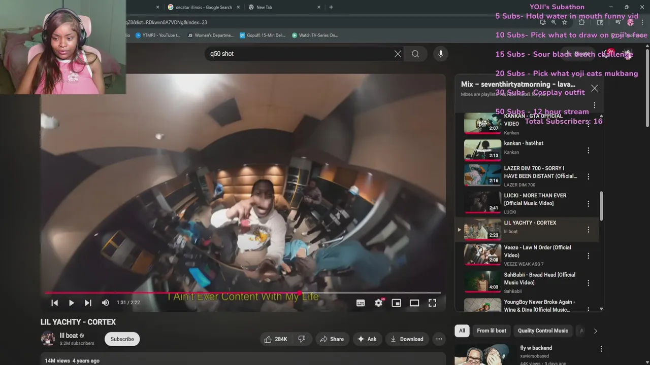Open the zoom magnifier icon in address bar
The image size is (650, 365).
tap(554, 22)
